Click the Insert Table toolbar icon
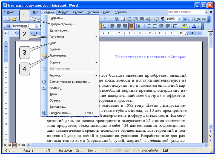Viewport: 215px width, 154px height. [129, 19]
